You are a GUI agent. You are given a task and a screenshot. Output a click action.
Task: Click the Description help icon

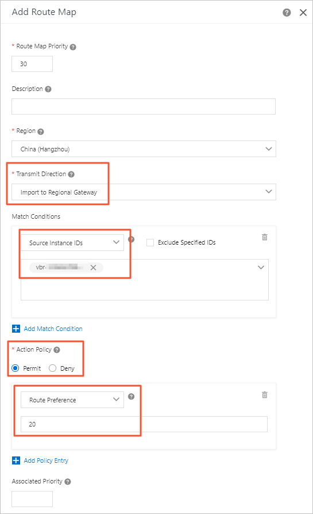(x=48, y=89)
